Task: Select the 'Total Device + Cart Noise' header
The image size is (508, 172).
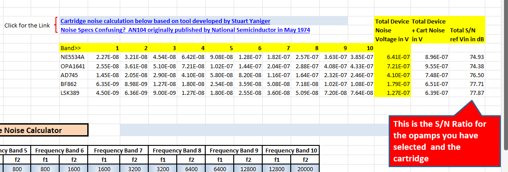Action: tap(429, 30)
